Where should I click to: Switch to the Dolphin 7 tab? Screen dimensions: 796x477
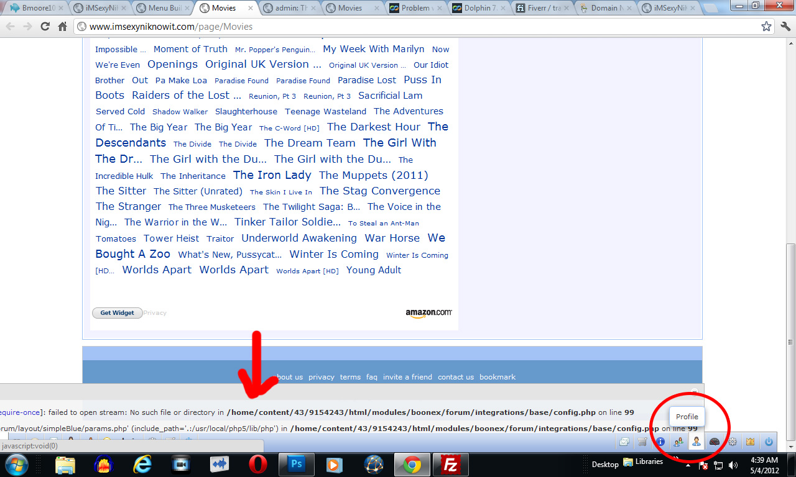[478, 9]
